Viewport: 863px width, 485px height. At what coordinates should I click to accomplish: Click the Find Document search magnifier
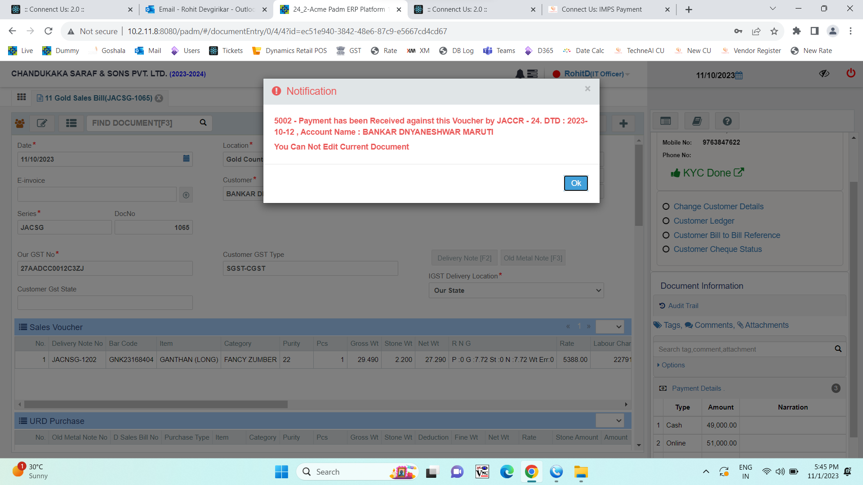coord(203,123)
